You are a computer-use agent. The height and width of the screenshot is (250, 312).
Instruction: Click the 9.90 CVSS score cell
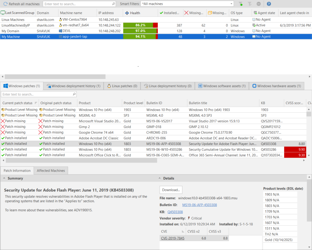(295, 150)
